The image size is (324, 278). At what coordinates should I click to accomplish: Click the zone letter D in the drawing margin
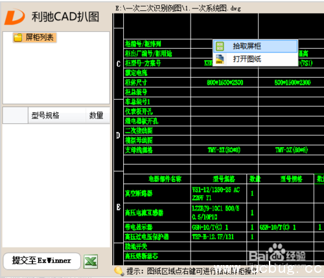118,135
